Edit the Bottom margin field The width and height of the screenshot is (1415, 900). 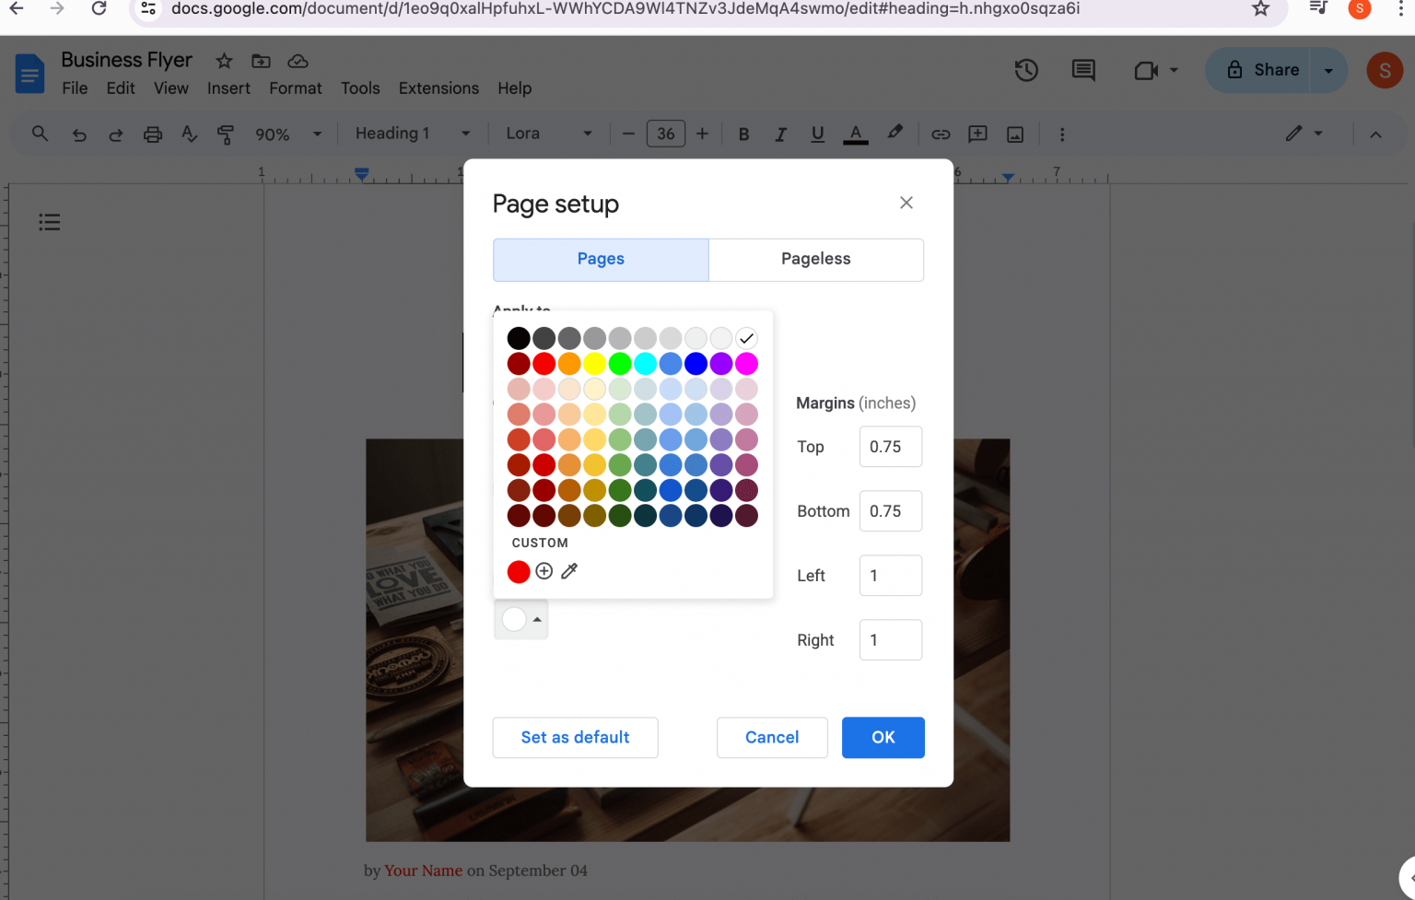[x=891, y=511]
